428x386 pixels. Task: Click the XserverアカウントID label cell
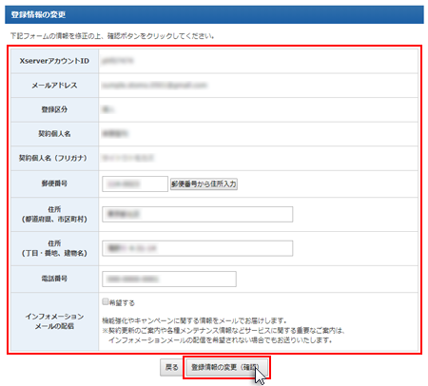54,61
